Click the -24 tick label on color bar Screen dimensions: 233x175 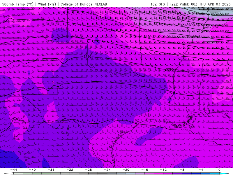pos(107,170)
